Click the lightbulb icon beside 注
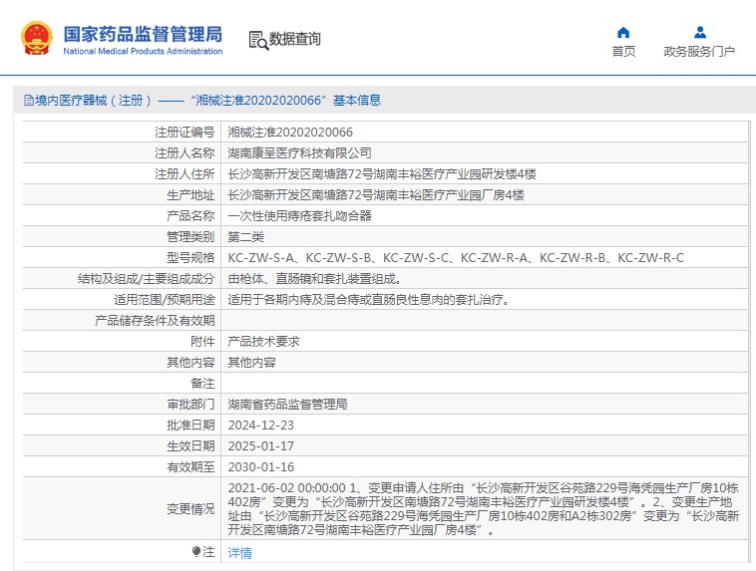The width and height of the screenshot is (756, 571). click(x=195, y=552)
